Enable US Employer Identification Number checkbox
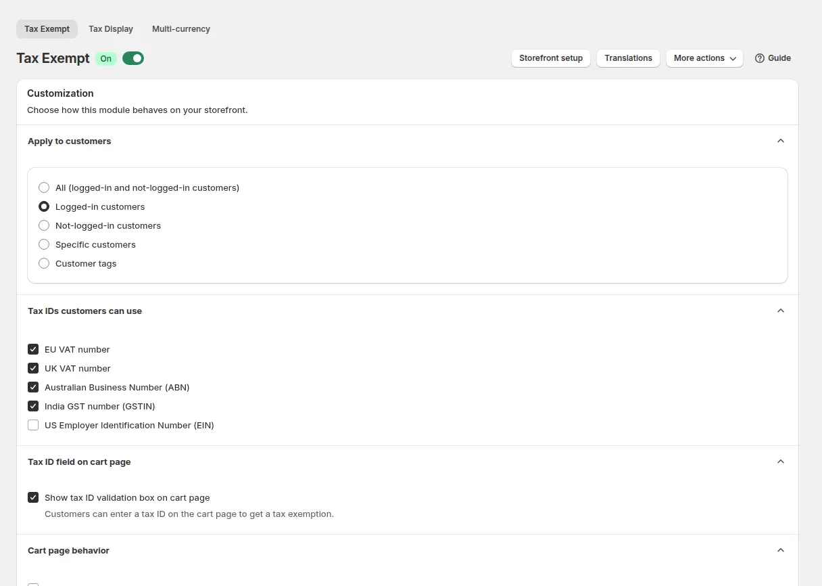Image resolution: width=822 pixels, height=586 pixels. click(x=33, y=425)
